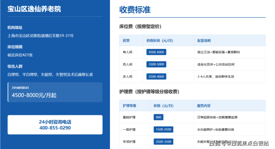The width and height of the screenshot is (275, 149).
Task: Click the 单人间 row label
Action: 127,52
